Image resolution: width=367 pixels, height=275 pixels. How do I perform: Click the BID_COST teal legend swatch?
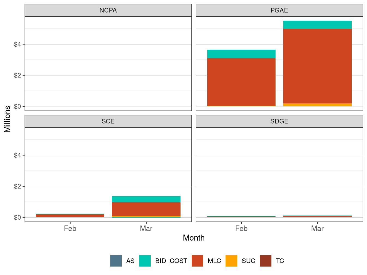[145, 261]
